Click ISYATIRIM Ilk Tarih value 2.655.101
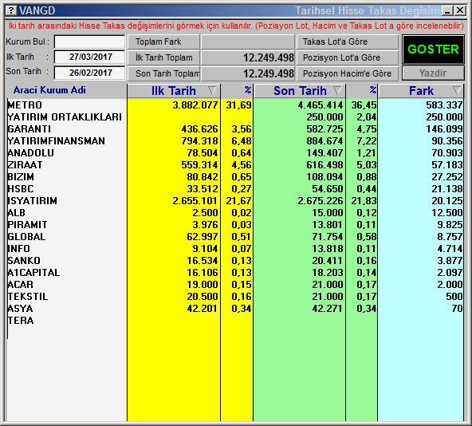Screen dimensions: 472x426 pos(195,201)
